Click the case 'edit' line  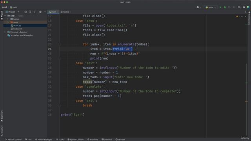[x=86, y=63]
